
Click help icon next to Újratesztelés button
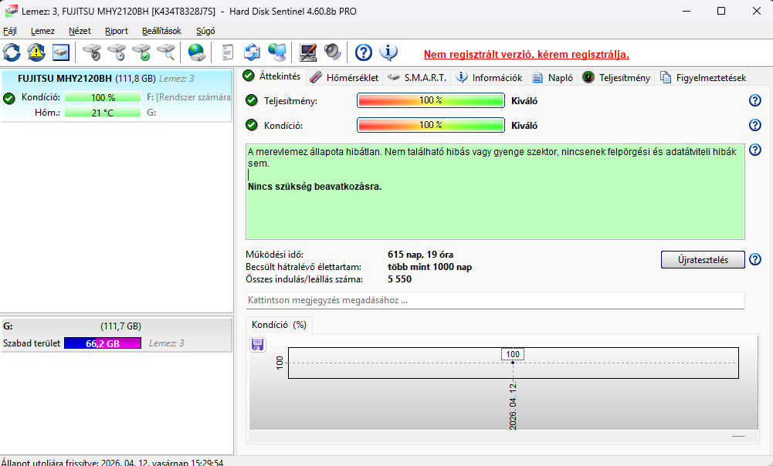(754, 259)
